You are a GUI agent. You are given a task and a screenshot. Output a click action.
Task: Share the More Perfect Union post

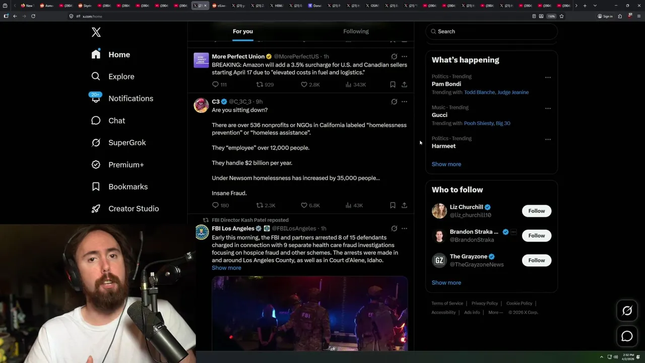(x=404, y=85)
